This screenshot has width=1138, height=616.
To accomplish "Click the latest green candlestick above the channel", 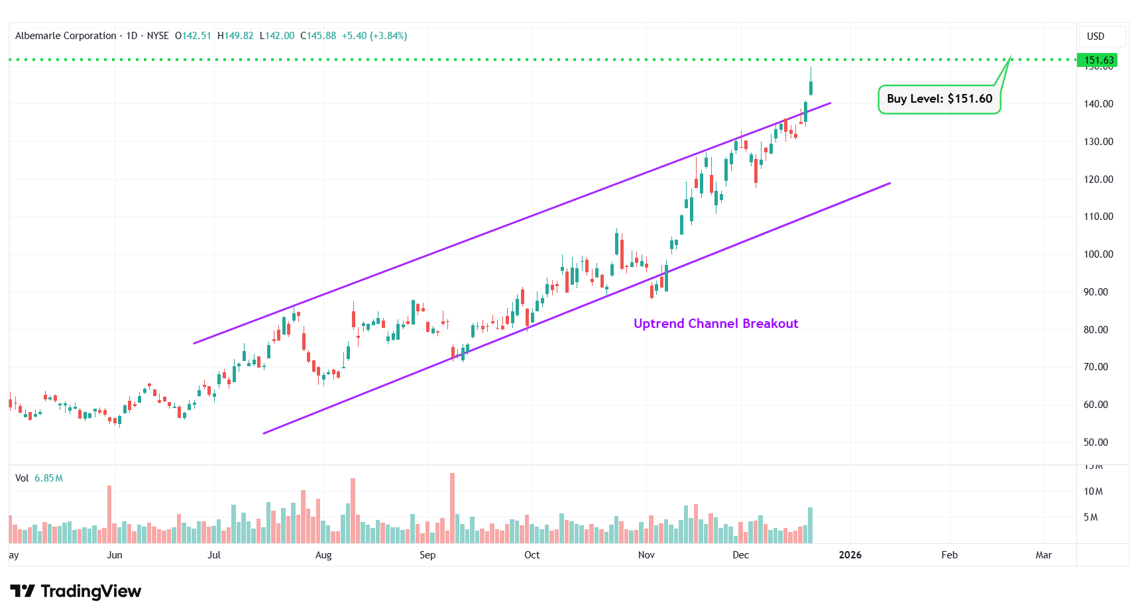I will (811, 87).
